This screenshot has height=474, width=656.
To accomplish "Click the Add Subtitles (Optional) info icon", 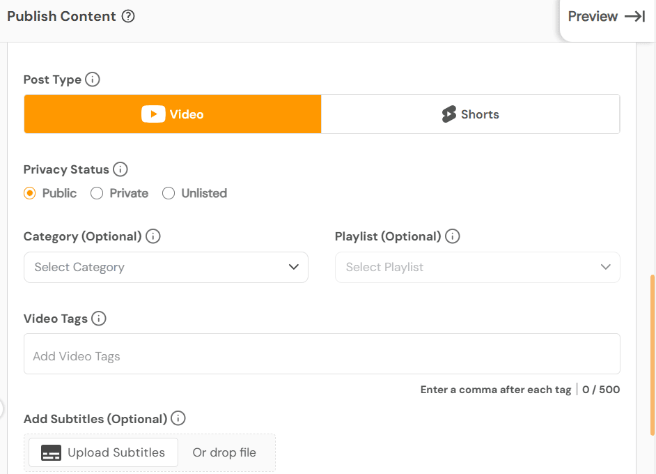I will click(178, 419).
